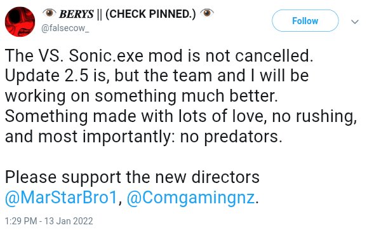The height and width of the screenshot is (230, 367).
Task: Follow the @falsecow_ account
Action: point(305,21)
